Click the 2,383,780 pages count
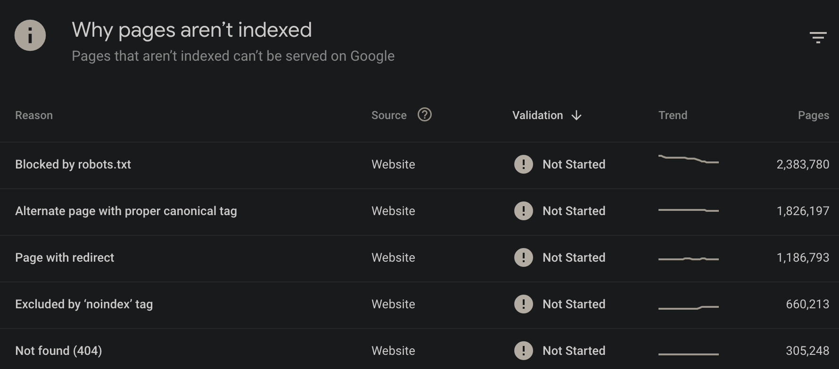Image resolution: width=839 pixels, height=369 pixels. [803, 164]
